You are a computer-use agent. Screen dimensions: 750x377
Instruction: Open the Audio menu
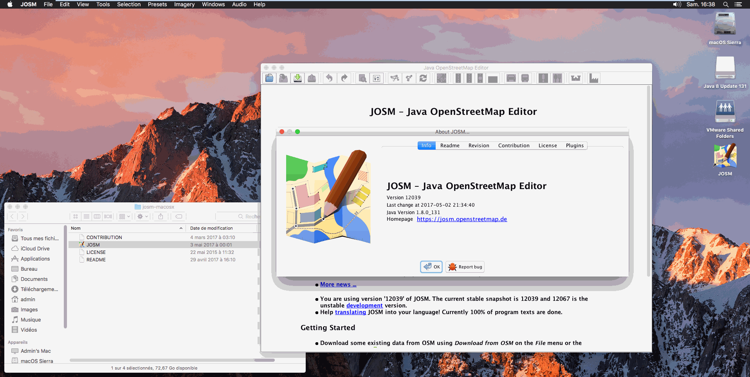[239, 4]
